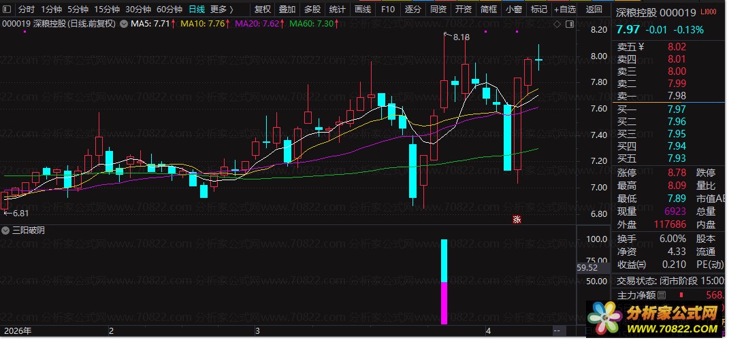Click the 现量 value 6923
The height and width of the screenshot is (340, 729).
675,211
